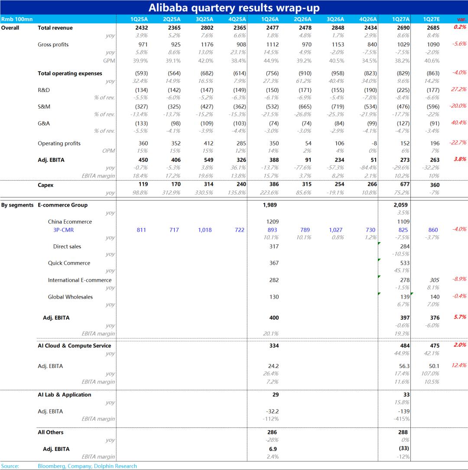Viewport: 468px width, 470px height.
Task: Click the italic estimate value 305
Action: [435, 280]
